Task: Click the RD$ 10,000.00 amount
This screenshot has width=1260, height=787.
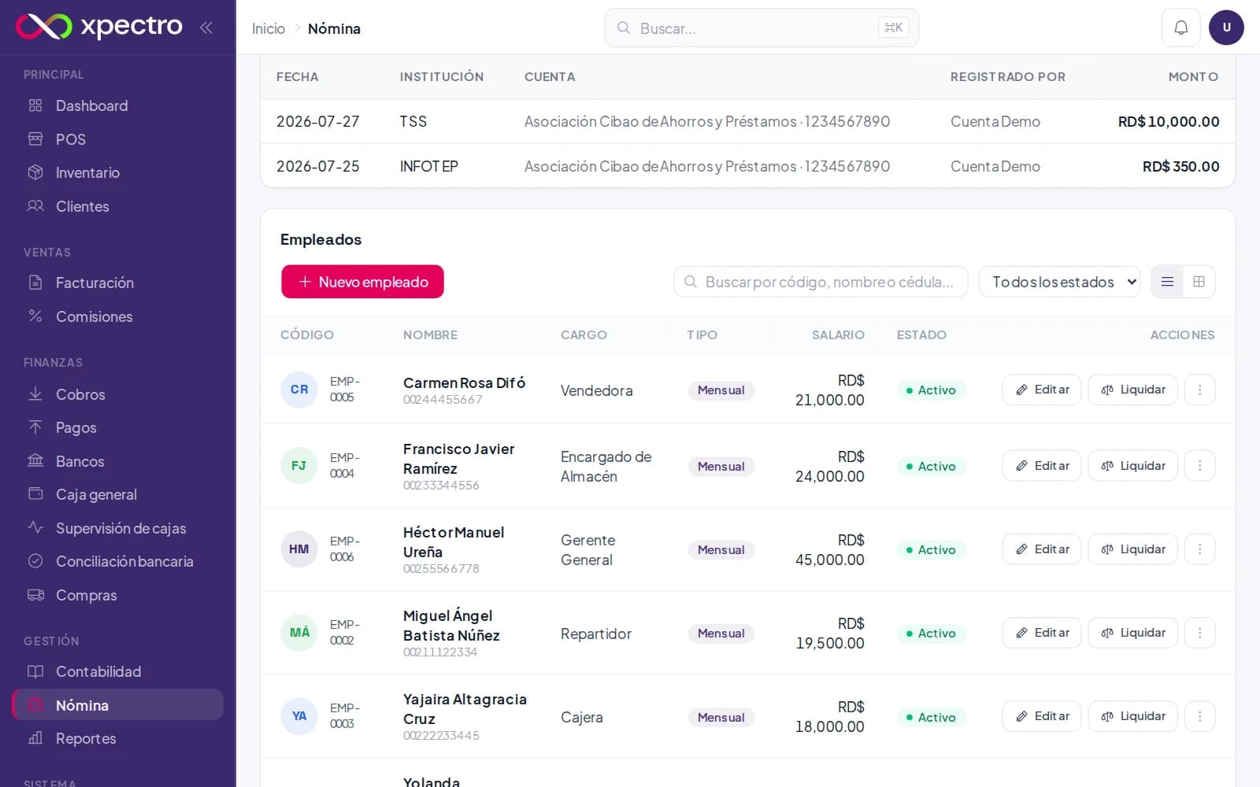Action: click(x=1169, y=121)
